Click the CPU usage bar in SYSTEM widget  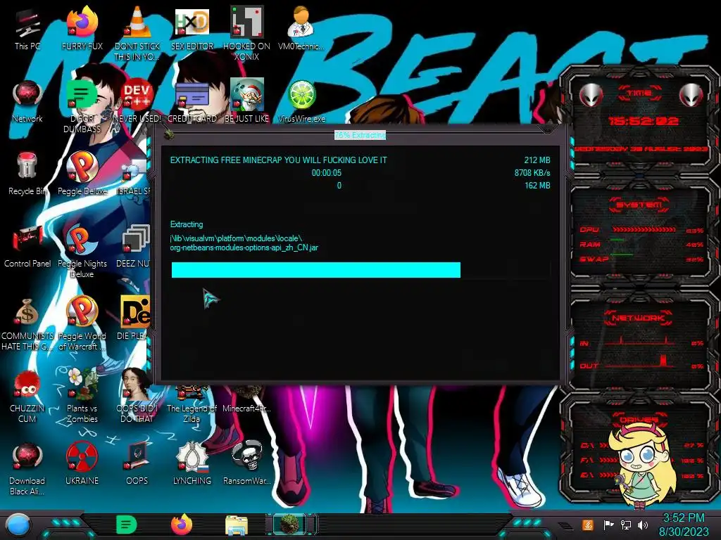click(x=644, y=229)
